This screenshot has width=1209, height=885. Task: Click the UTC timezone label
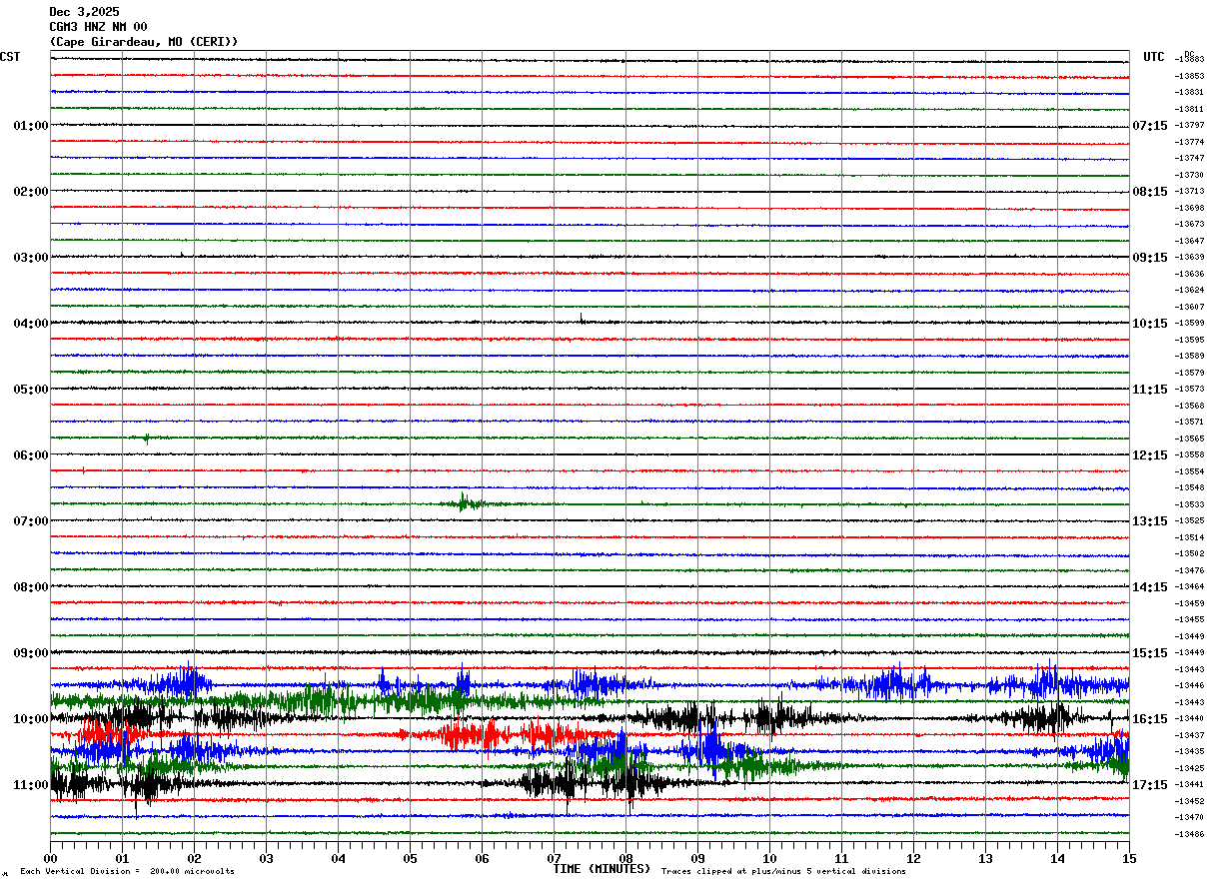point(1154,57)
